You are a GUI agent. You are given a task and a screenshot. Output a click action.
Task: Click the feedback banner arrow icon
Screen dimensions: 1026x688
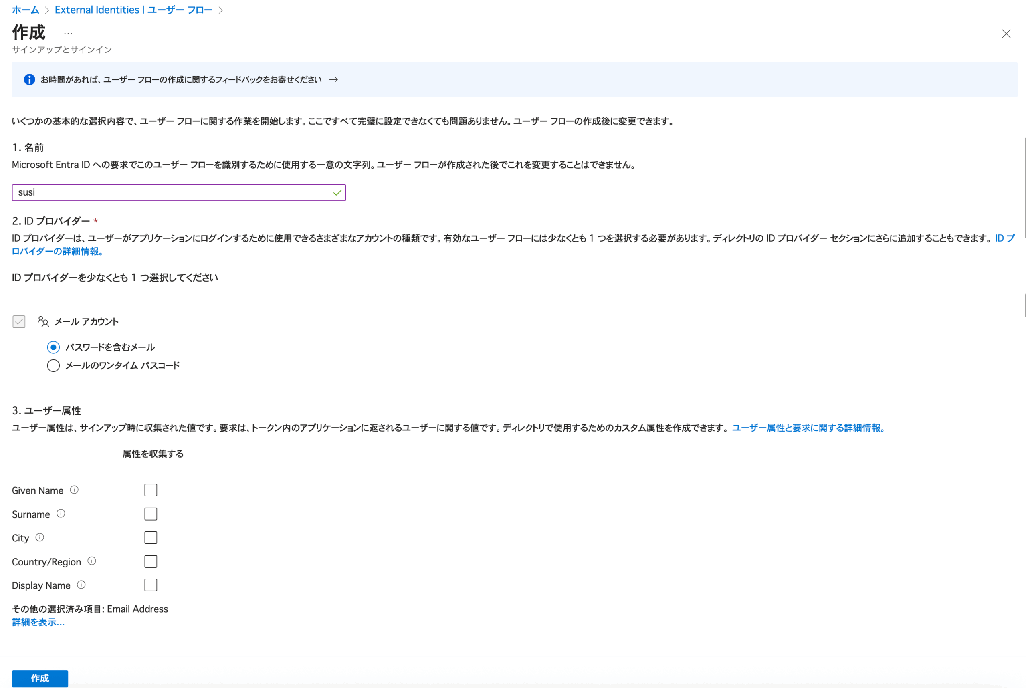click(333, 79)
